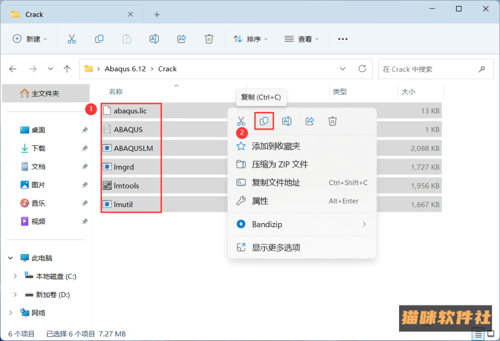Refresh the Crack folder view
Image resolution: width=500 pixels, height=341 pixels.
point(362,68)
